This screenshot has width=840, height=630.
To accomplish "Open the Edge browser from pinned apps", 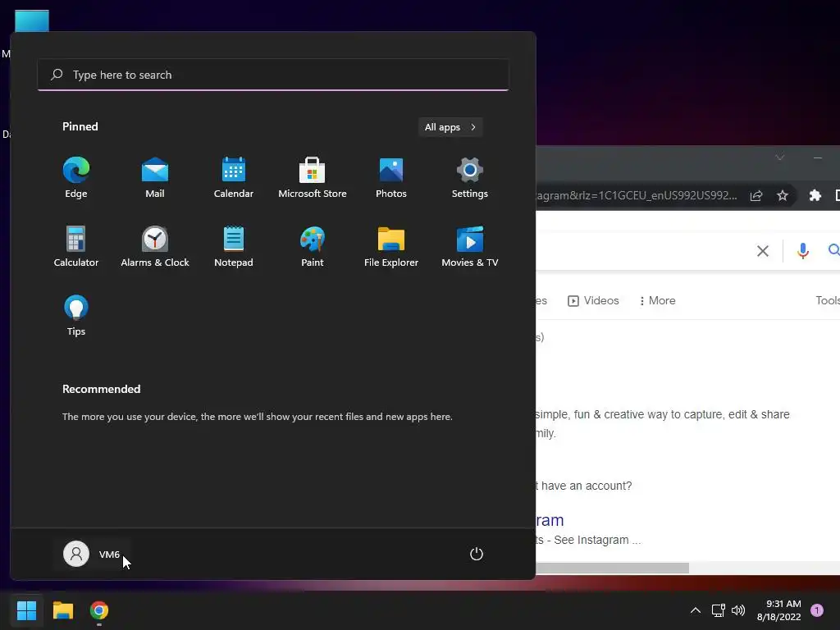I will (x=76, y=177).
